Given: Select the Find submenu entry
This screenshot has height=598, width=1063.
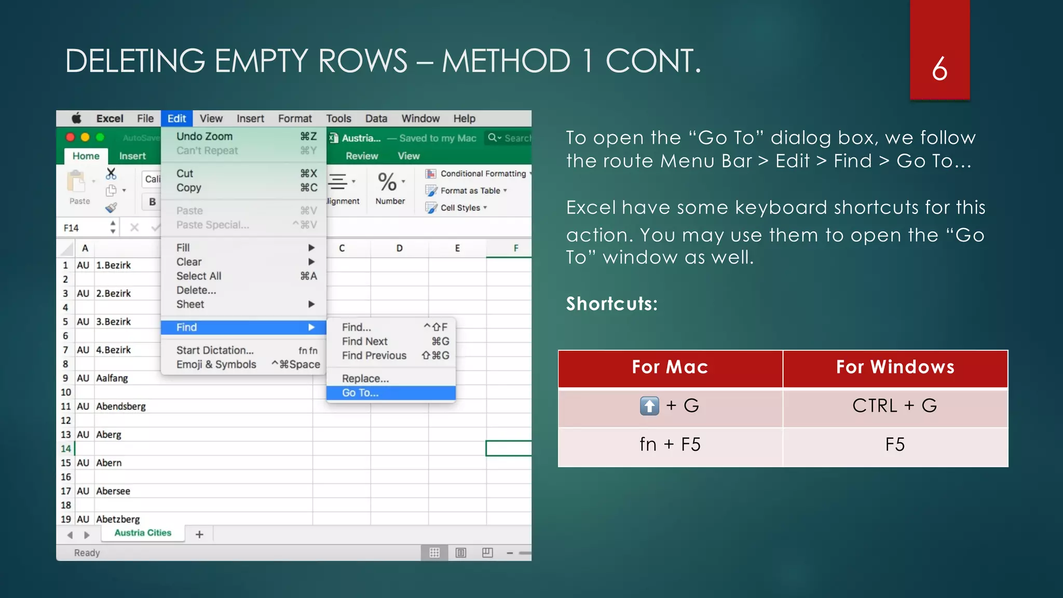Looking at the screenshot, I should point(243,327).
